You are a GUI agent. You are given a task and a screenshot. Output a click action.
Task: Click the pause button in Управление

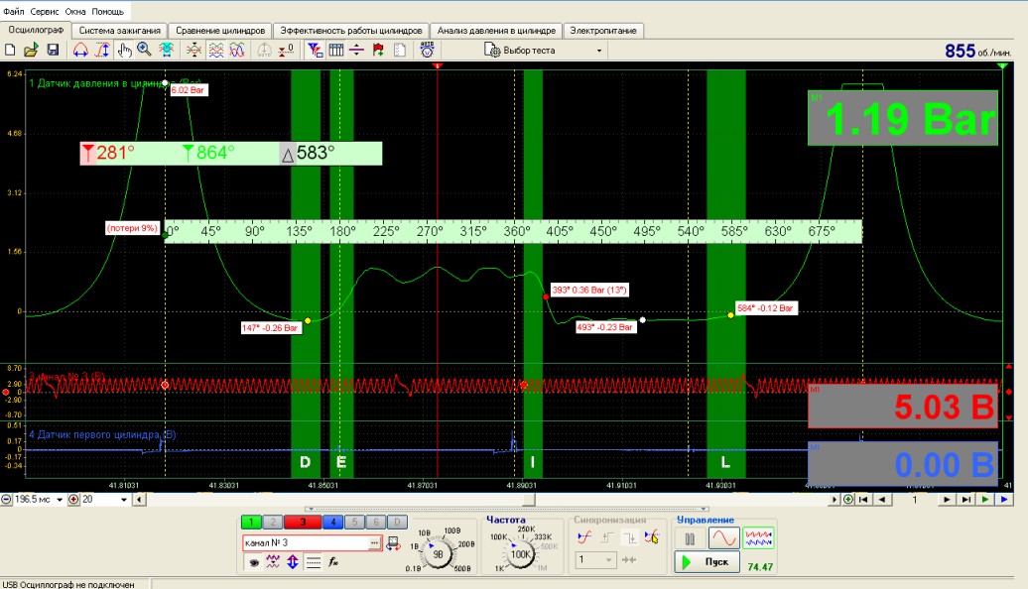pyautogui.click(x=690, y=539)
